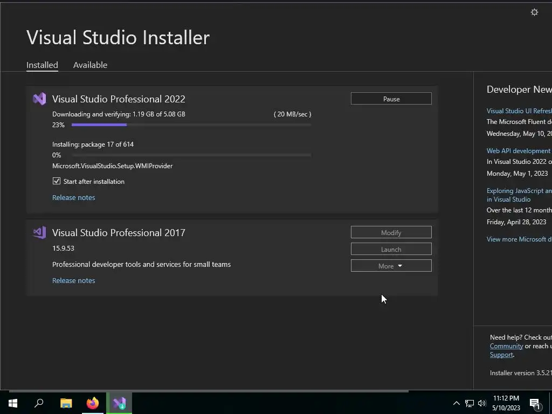This screenshot has height=414, width=552.
Task: Click Launch for Visual Studio Professional 2017
Action: tap(391, 249)
